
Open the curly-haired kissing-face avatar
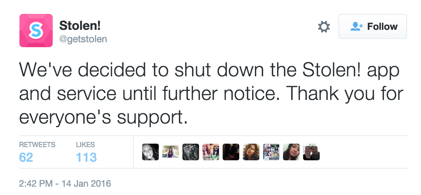251,152
